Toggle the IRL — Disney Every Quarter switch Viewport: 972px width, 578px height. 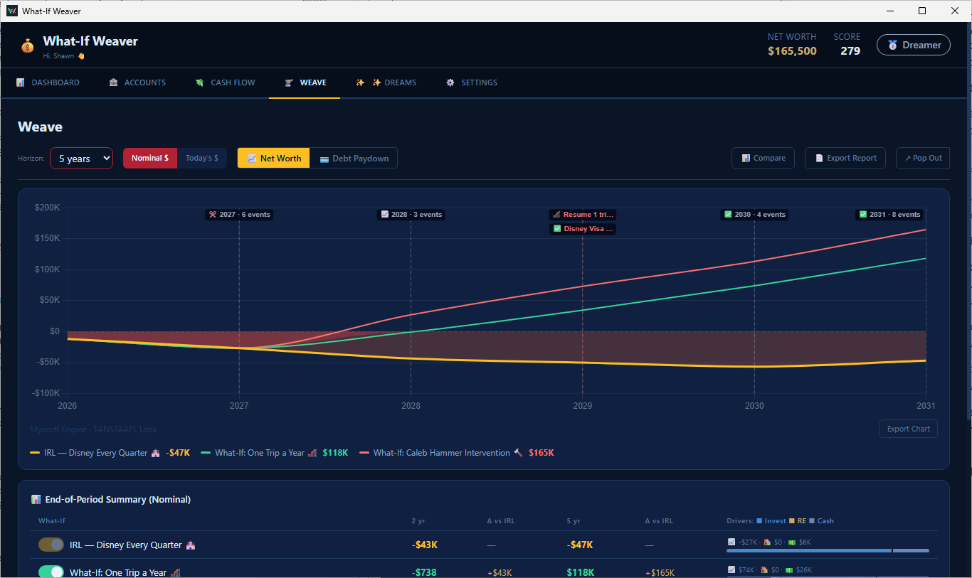[51, 545]
